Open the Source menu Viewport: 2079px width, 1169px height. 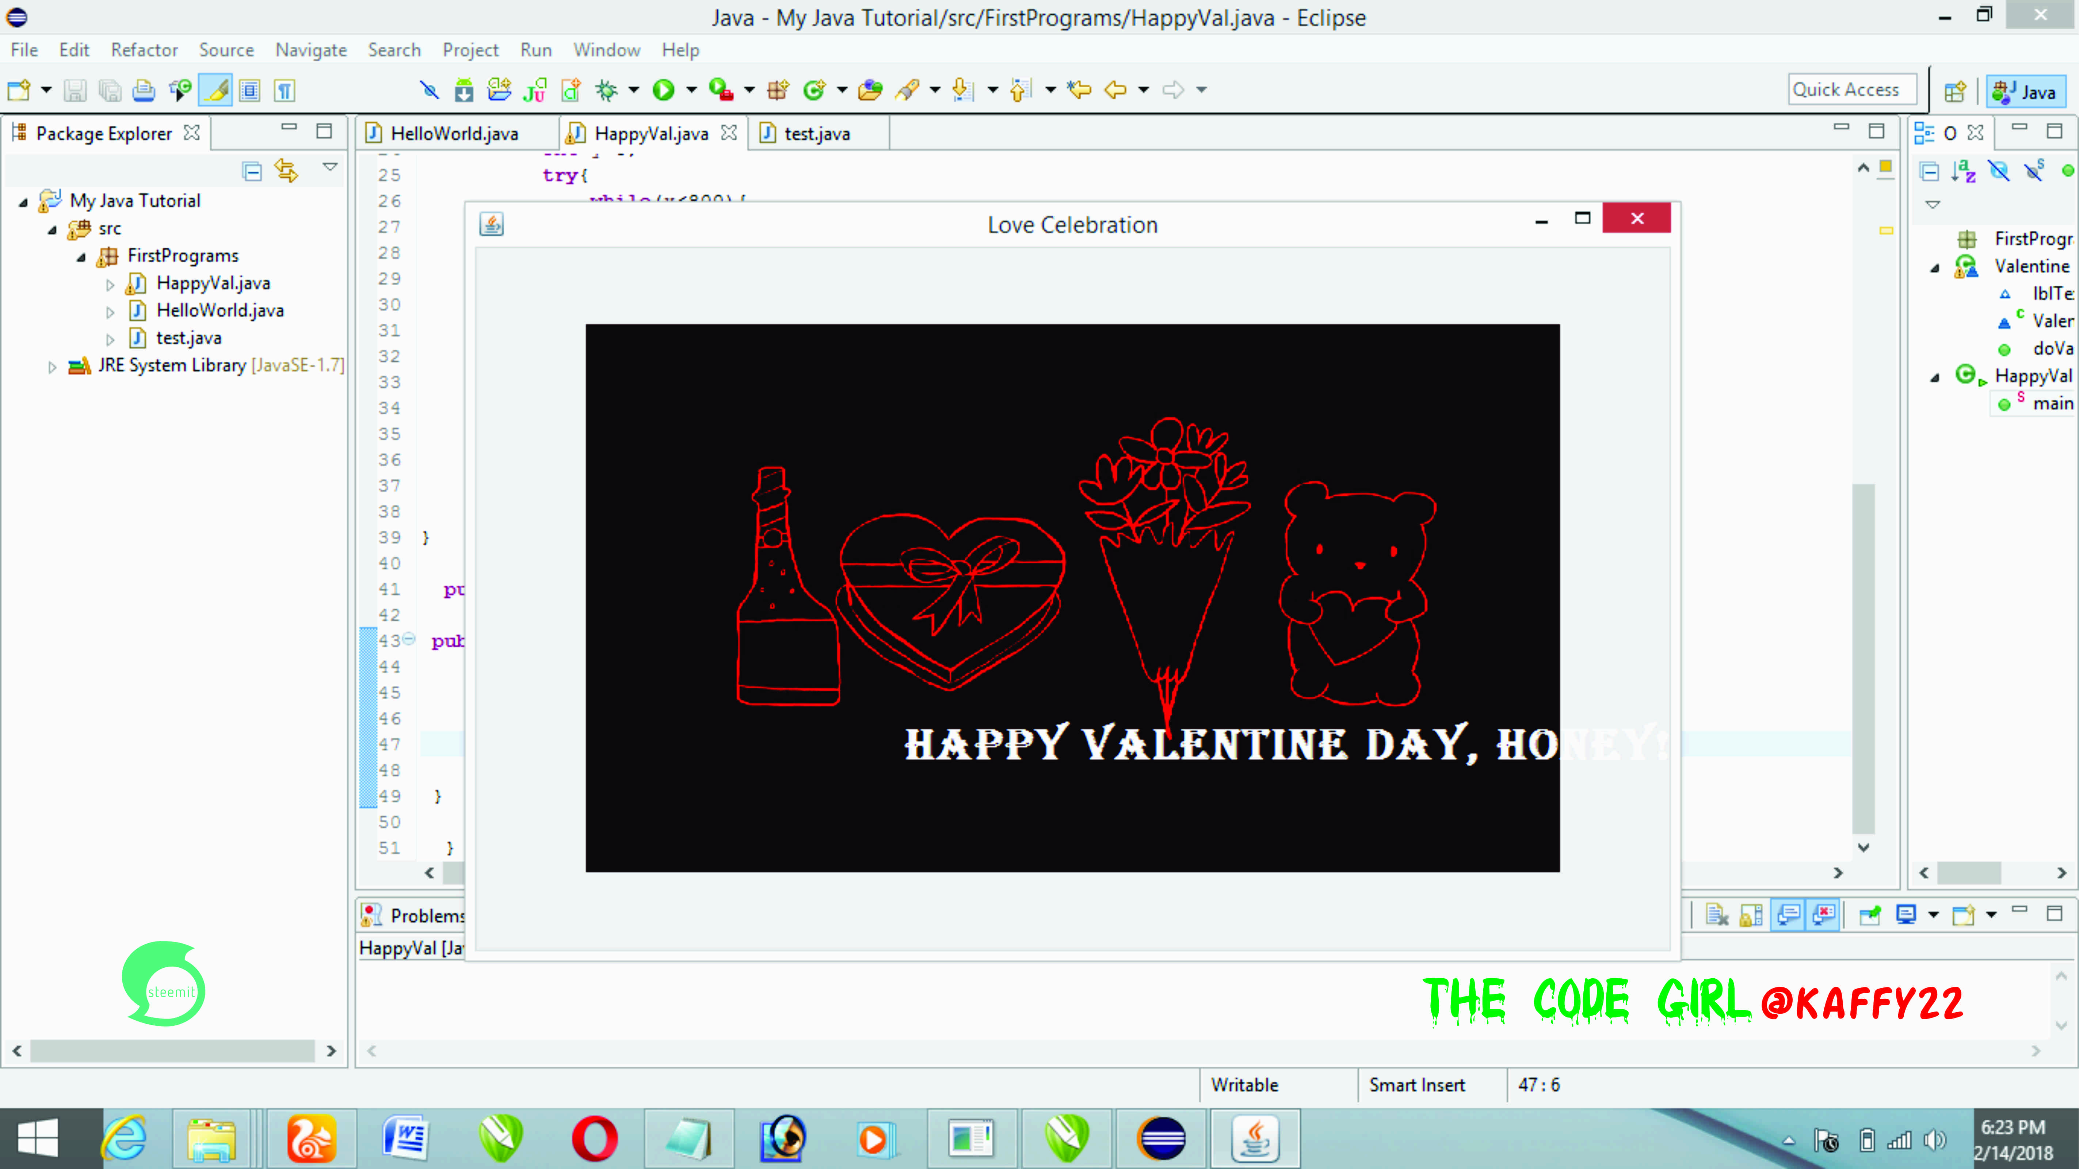point(227,50)
